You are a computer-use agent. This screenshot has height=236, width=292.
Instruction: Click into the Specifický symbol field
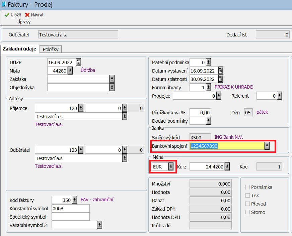pyautogui.click(x=70, y=217)
